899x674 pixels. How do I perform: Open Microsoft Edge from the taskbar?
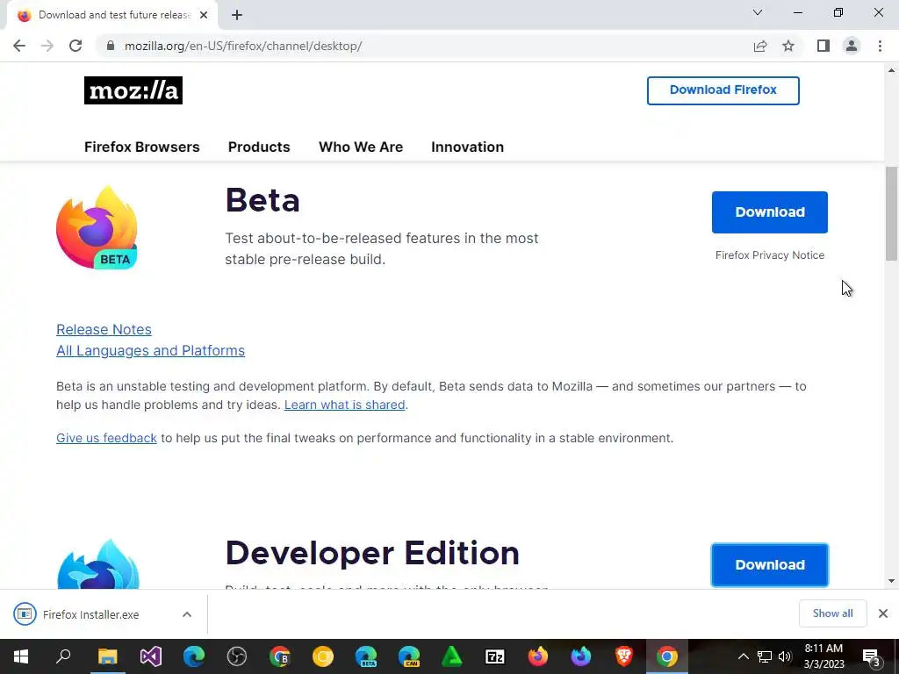194,656
